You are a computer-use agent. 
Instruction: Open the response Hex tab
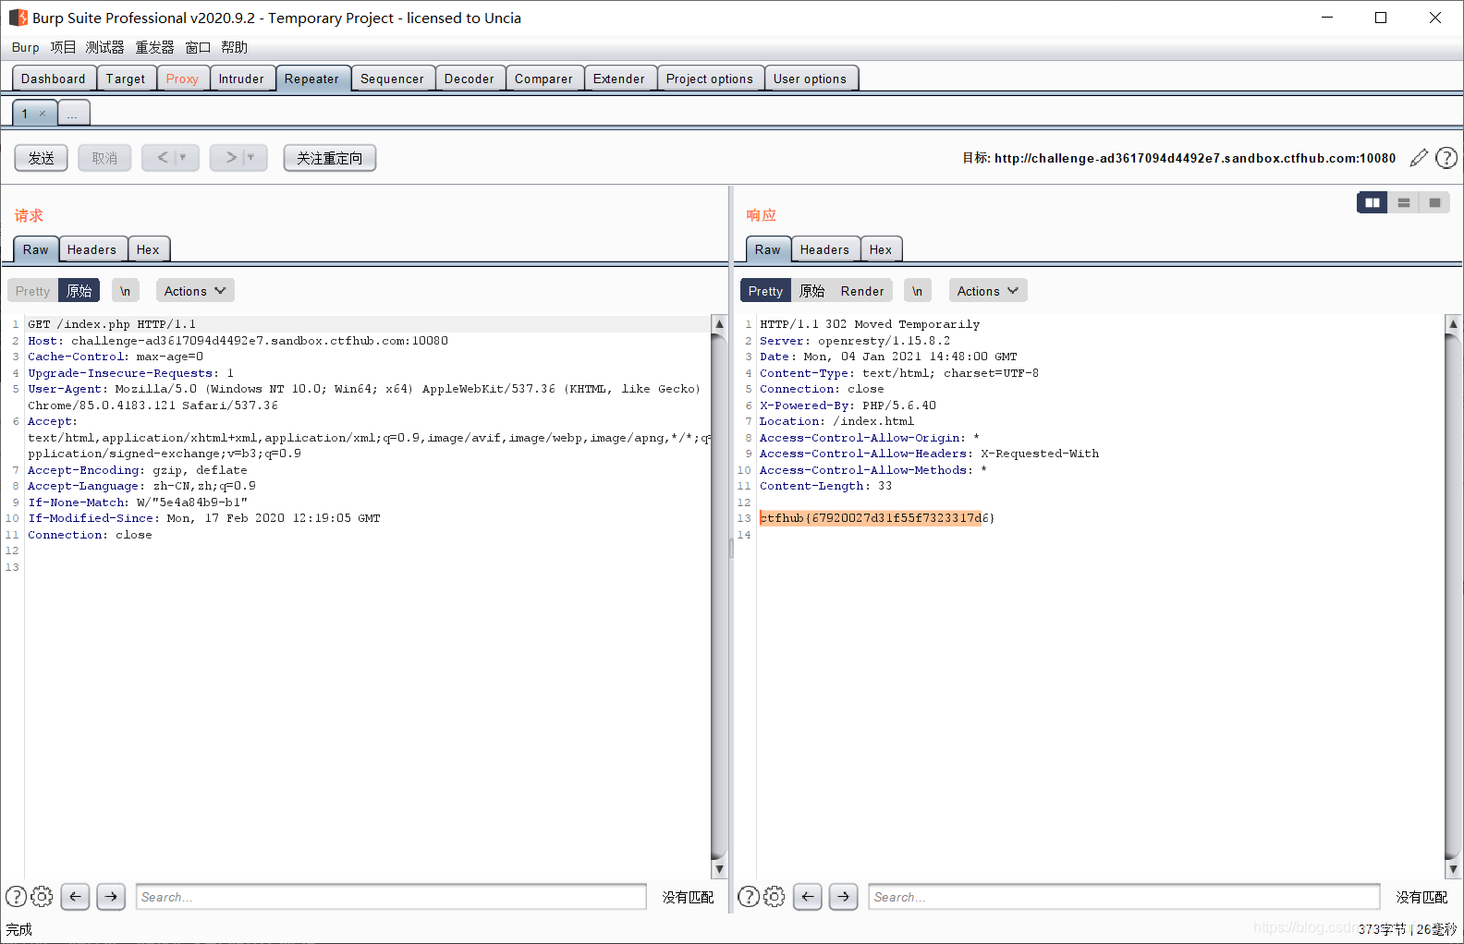[881, 249]
